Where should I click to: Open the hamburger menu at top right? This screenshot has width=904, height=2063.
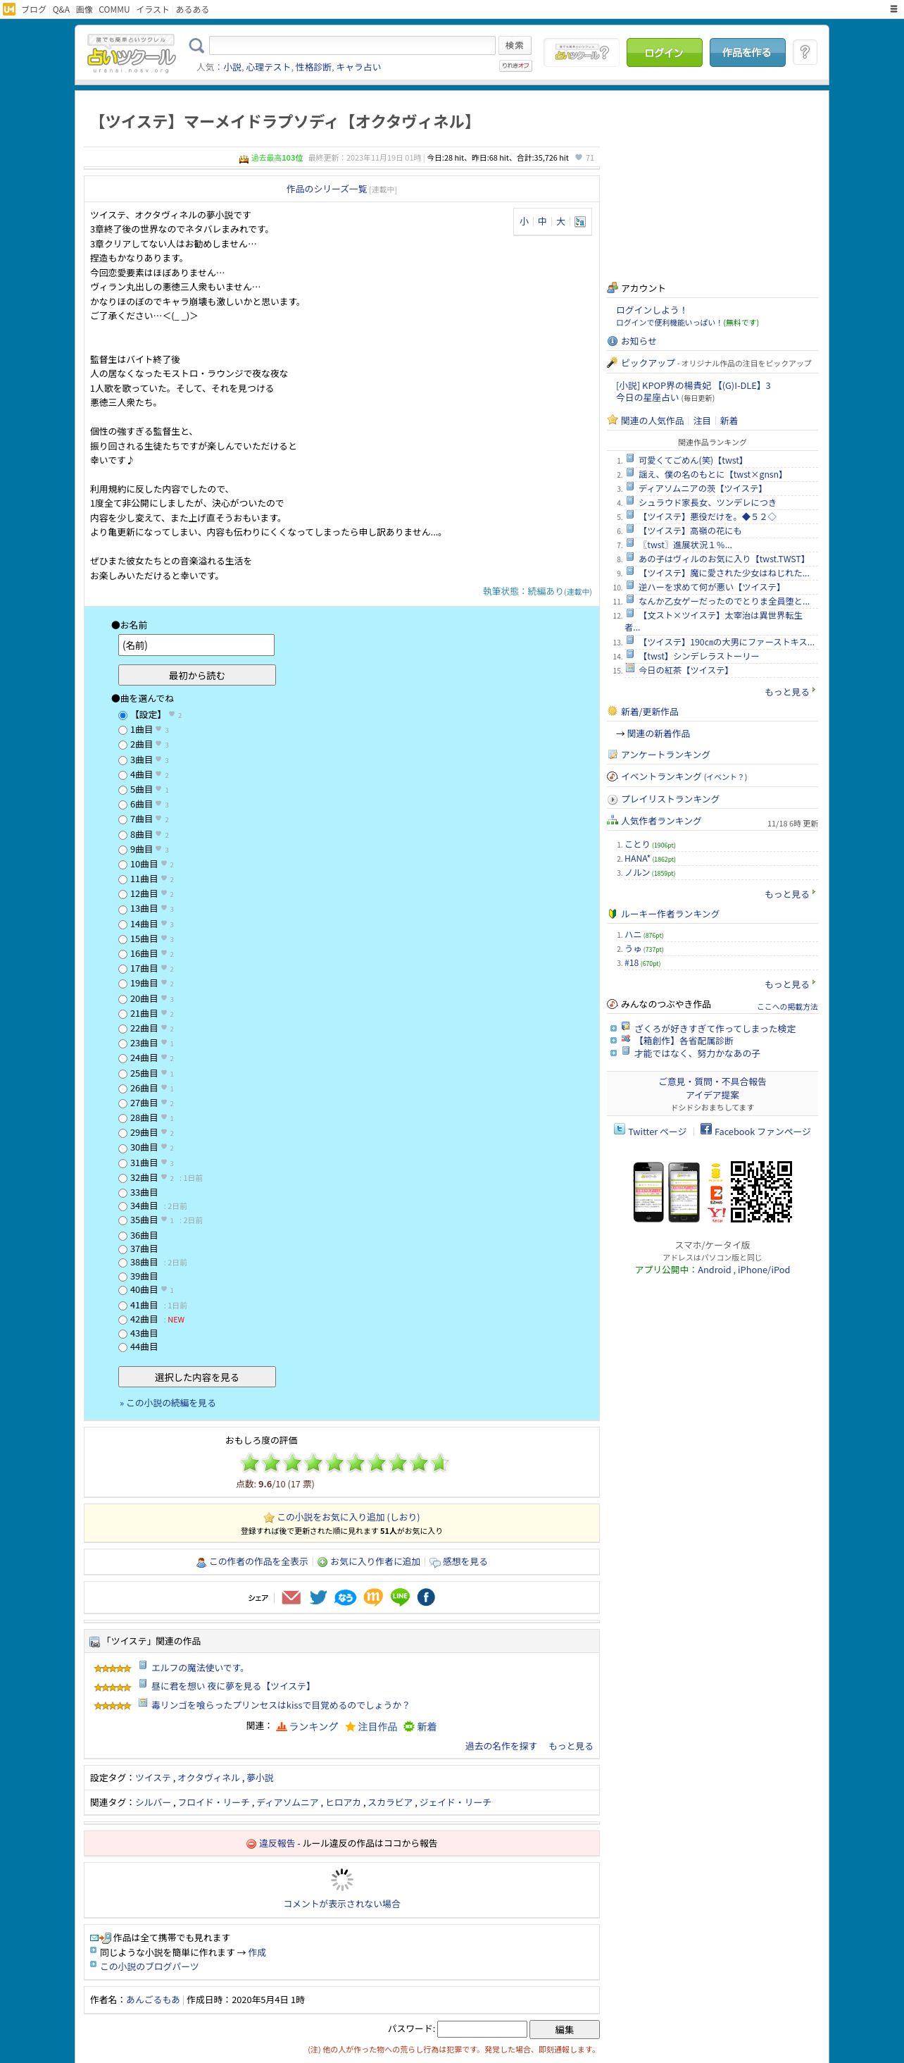(x=893, y=10)
